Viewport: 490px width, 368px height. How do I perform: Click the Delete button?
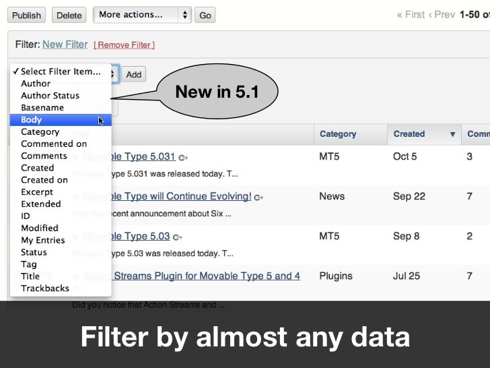(x=69, y=15)
